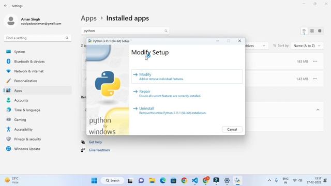This screenshot has height=186, width=331.
Task: Click the Find a setting magnifier icon
Action: pyautogui.click(x=67, y=38)
